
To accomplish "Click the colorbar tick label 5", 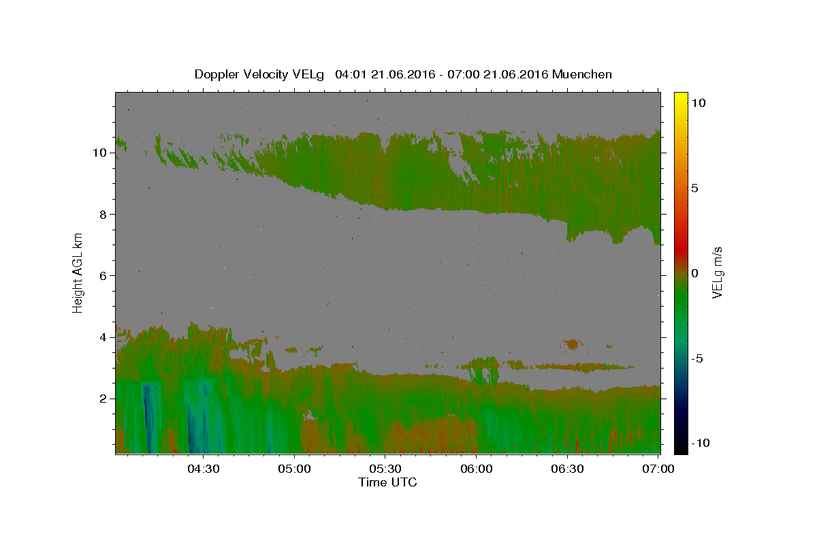I will coord(695,188).
